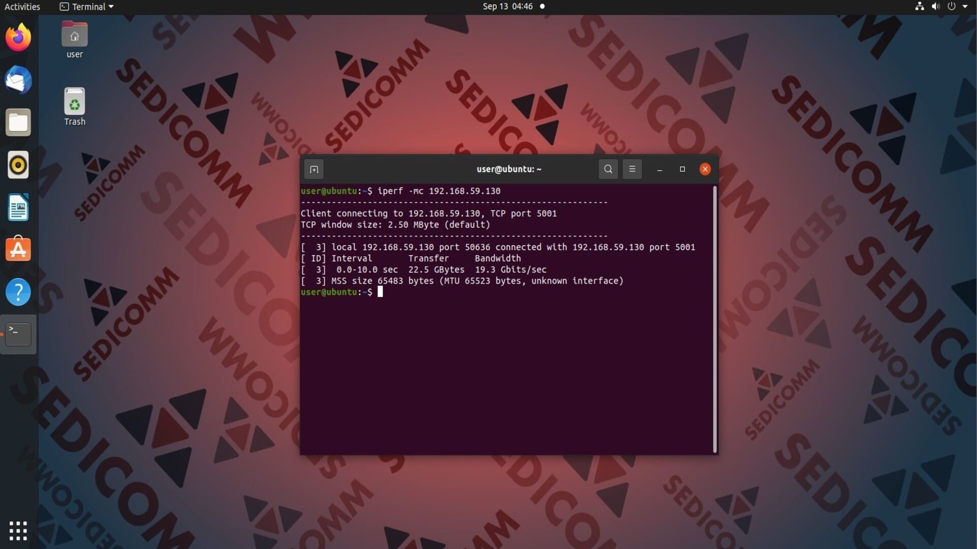
Task: Click the 'Client connecting to 192.168.59.130' line
Action: click(428, 213)
